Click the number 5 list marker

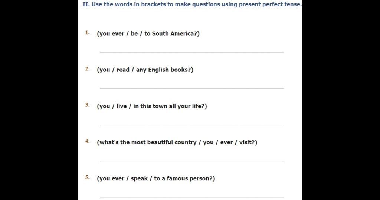88,177
